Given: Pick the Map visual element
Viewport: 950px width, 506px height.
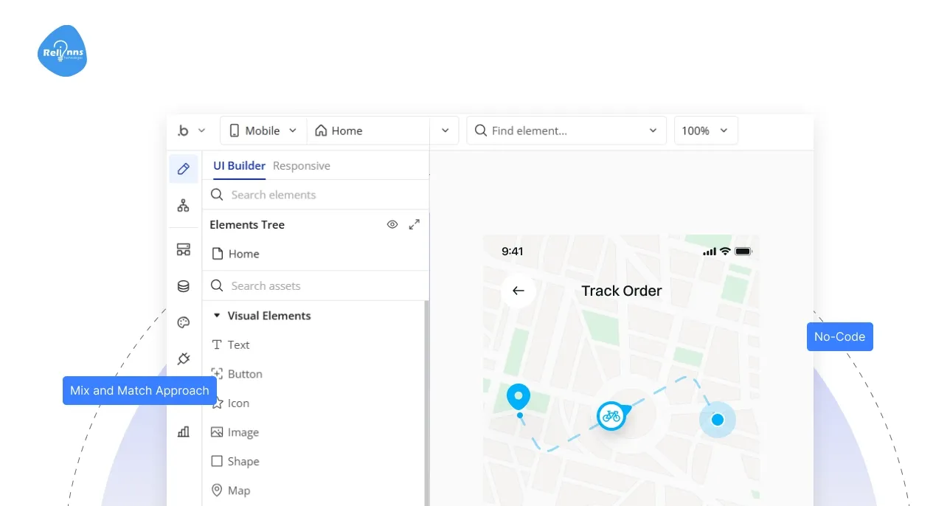Looking at the screenshot, I should (231, 491).
